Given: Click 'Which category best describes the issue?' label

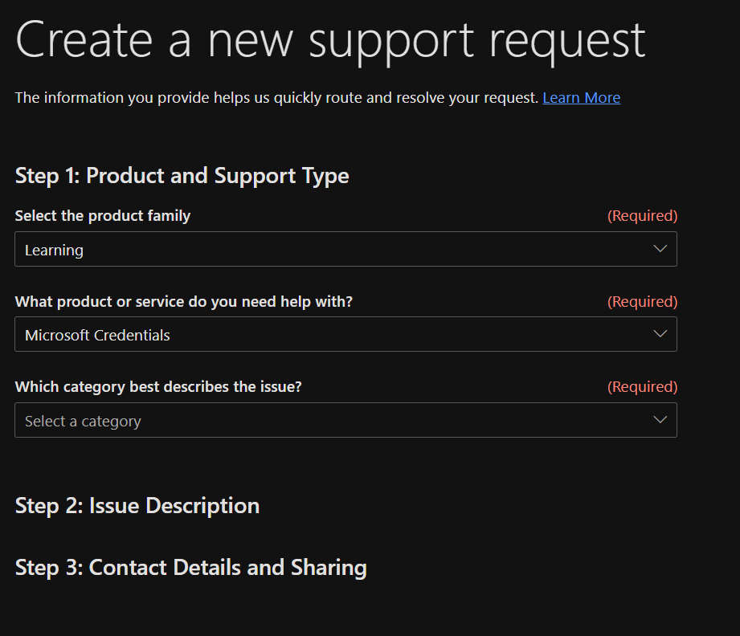Looking at the screenshot, I should 158,387.
